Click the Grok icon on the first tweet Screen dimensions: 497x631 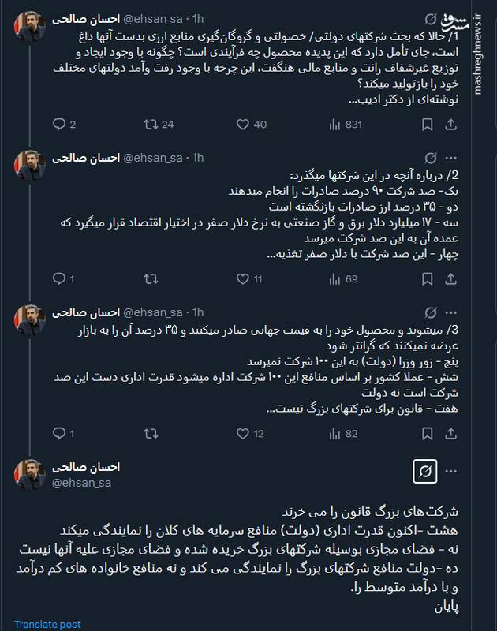click(431, 18)
